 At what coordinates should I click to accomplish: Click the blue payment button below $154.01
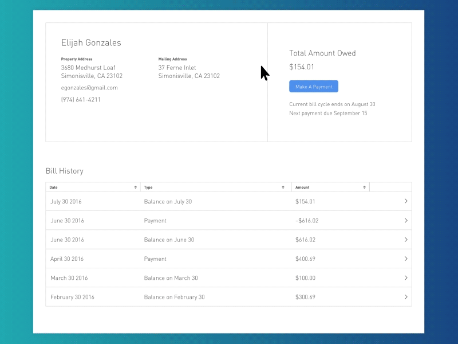pyautogui.click(x=313, y=86)
